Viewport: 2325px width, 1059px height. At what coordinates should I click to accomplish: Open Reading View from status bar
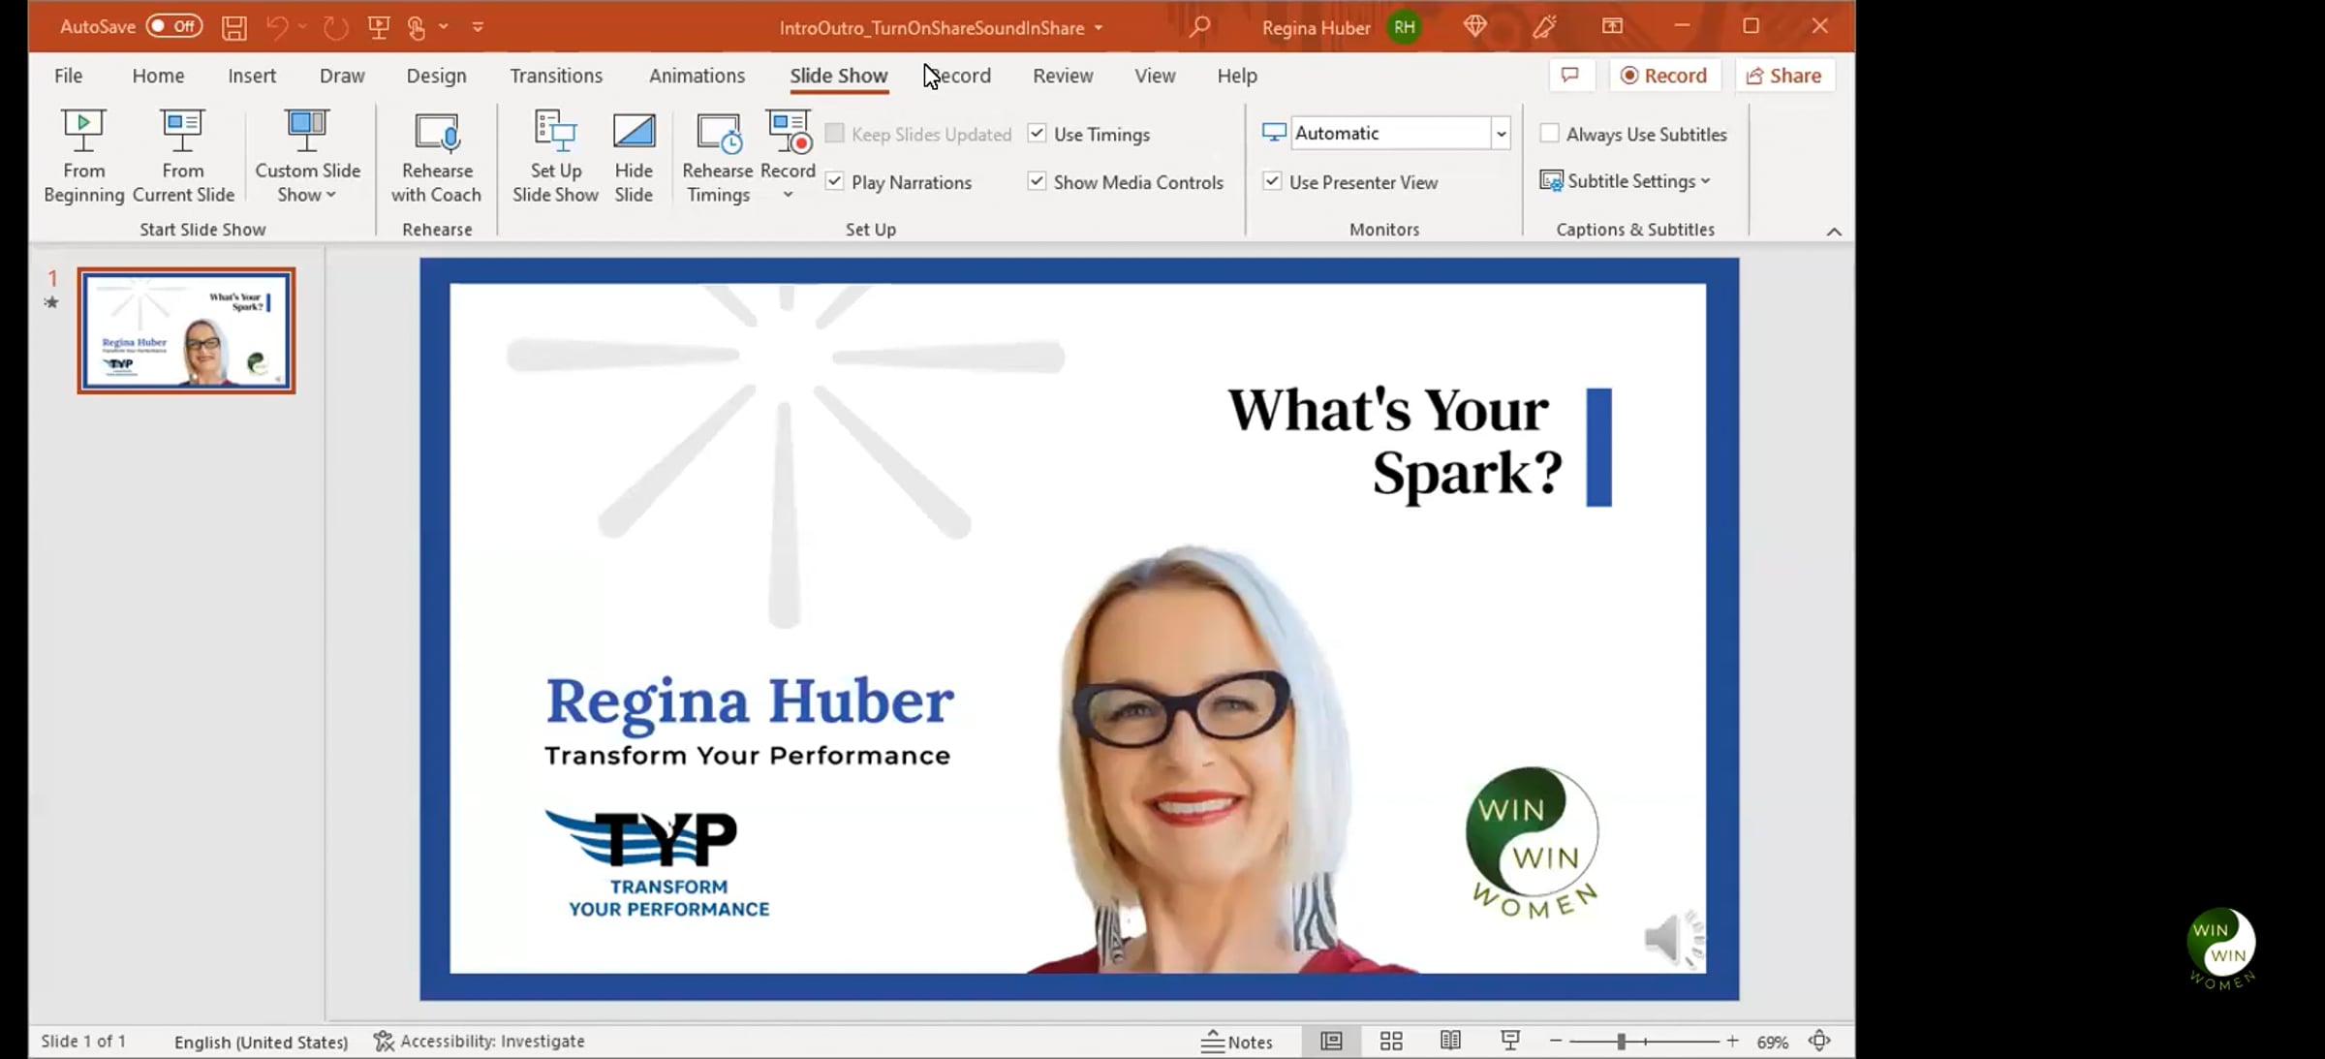click(1450, 1042)
